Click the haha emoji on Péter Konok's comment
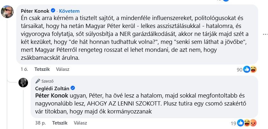 253,69
